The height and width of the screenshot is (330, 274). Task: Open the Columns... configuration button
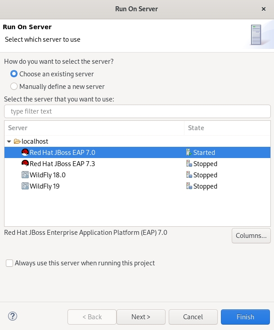pos(251,236)
